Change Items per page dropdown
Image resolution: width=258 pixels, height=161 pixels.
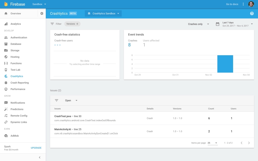point(212,143)
